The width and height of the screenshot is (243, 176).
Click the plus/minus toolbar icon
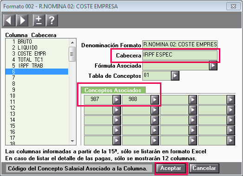point(39,20)
